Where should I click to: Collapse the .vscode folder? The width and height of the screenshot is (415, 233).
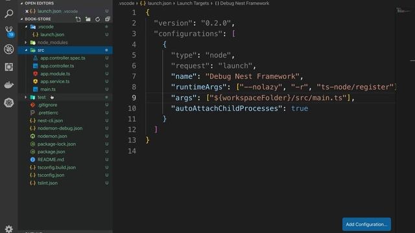tap(26, 27)
